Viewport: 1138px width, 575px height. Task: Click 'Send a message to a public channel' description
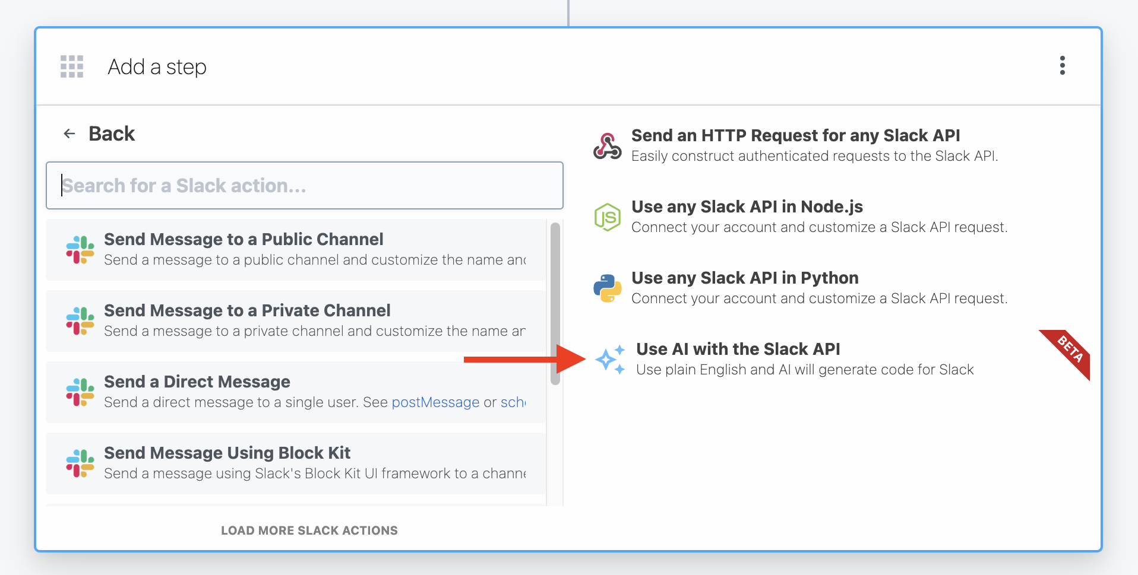(x=315, y=260)
